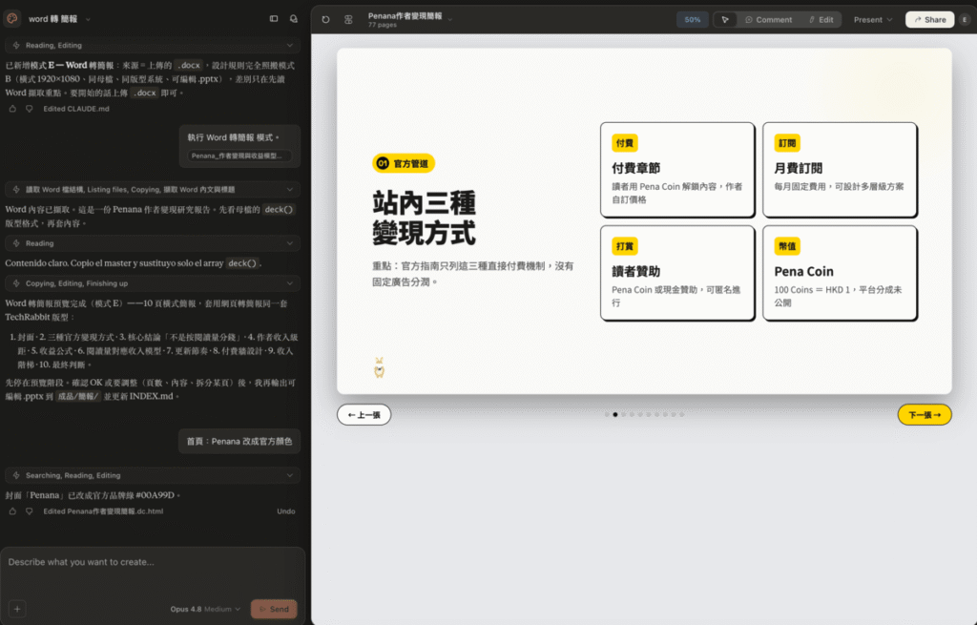Screen dimensions: 977x625
Task: Click the rabbit mascot icon on slide
Action: (379, 368)
